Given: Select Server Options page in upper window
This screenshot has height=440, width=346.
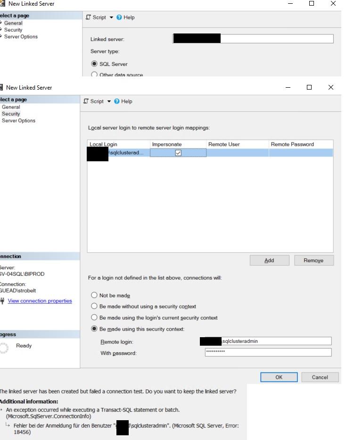Looking at the screenshot, I should [x=21, y=36].
